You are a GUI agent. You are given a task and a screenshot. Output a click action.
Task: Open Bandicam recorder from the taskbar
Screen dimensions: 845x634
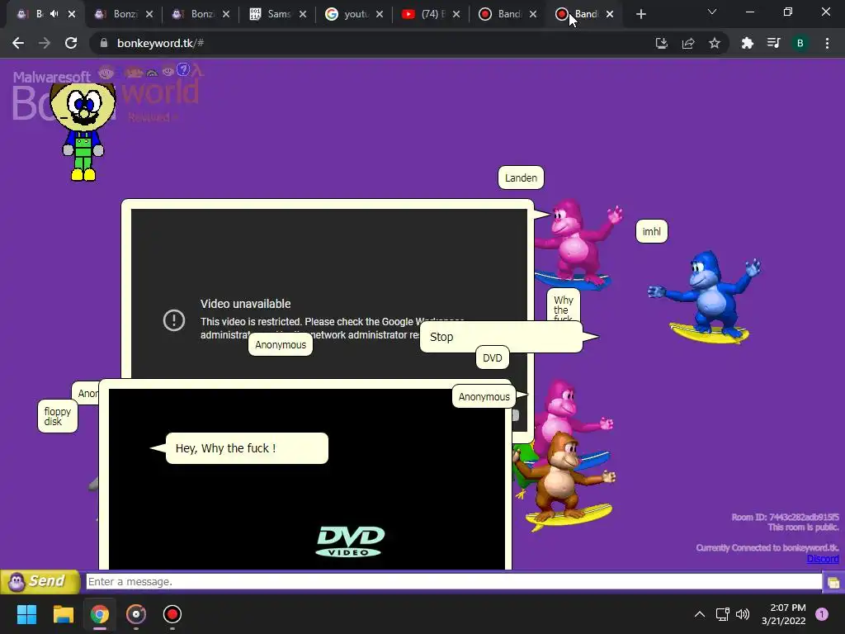point(172,614)
